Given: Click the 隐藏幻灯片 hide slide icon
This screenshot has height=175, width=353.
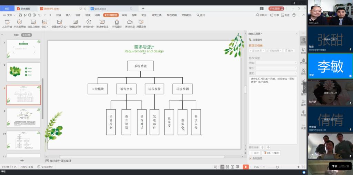Looking at the screenshot, I should [75, 22].
